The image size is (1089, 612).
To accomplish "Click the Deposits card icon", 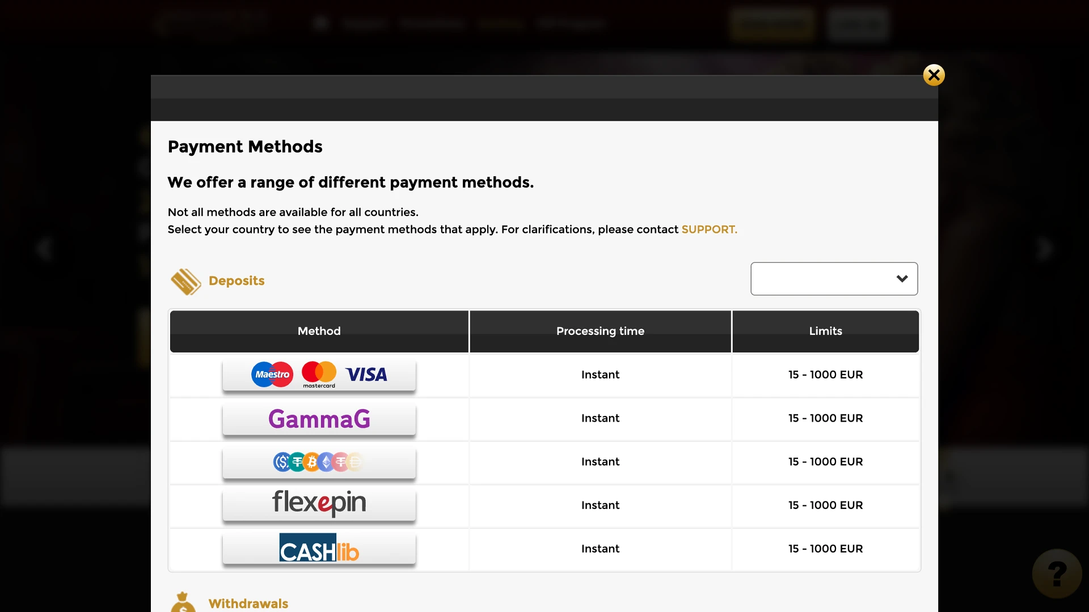I will click(x=185, y=281).
